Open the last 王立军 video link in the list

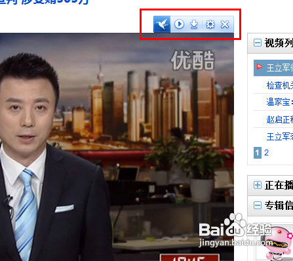click(280, 136)
